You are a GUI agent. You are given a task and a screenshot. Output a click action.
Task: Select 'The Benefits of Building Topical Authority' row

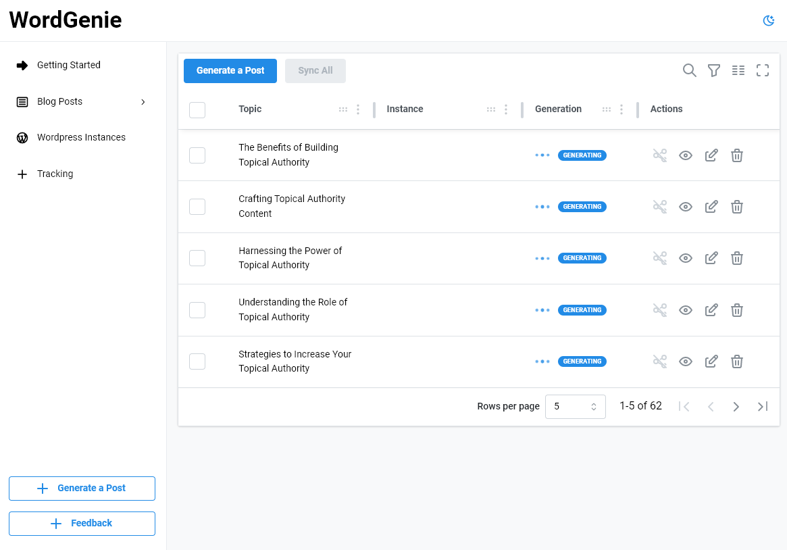(x=197, y=155)
